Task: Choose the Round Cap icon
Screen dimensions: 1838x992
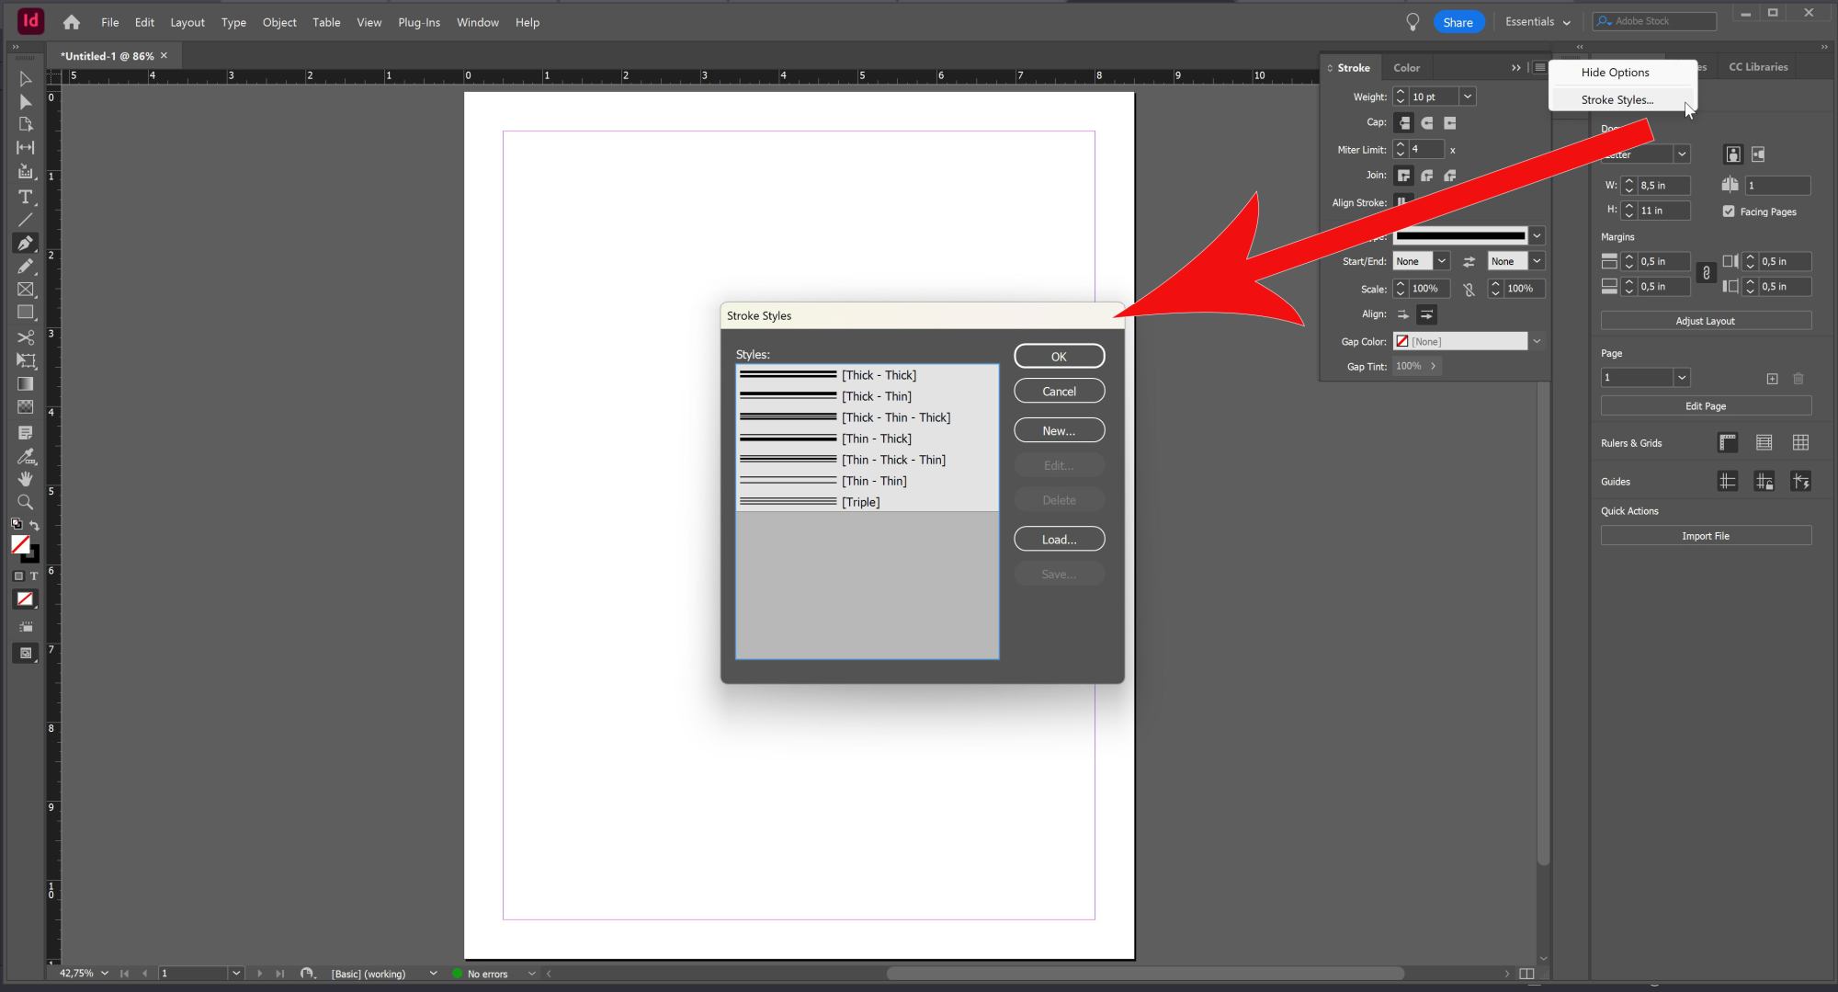Action: 1427,123
